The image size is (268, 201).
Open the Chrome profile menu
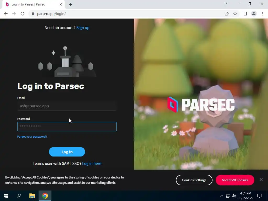pyautogui.click(x=254, y=14)
